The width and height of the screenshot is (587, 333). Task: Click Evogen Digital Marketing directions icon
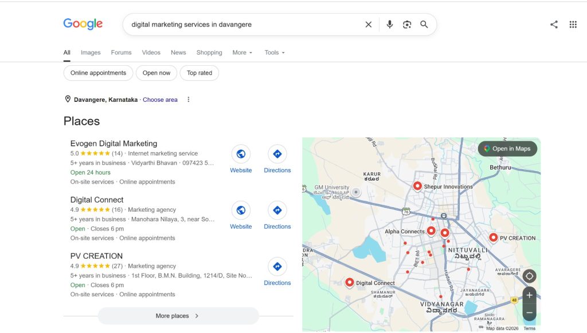tap(277, 153)
